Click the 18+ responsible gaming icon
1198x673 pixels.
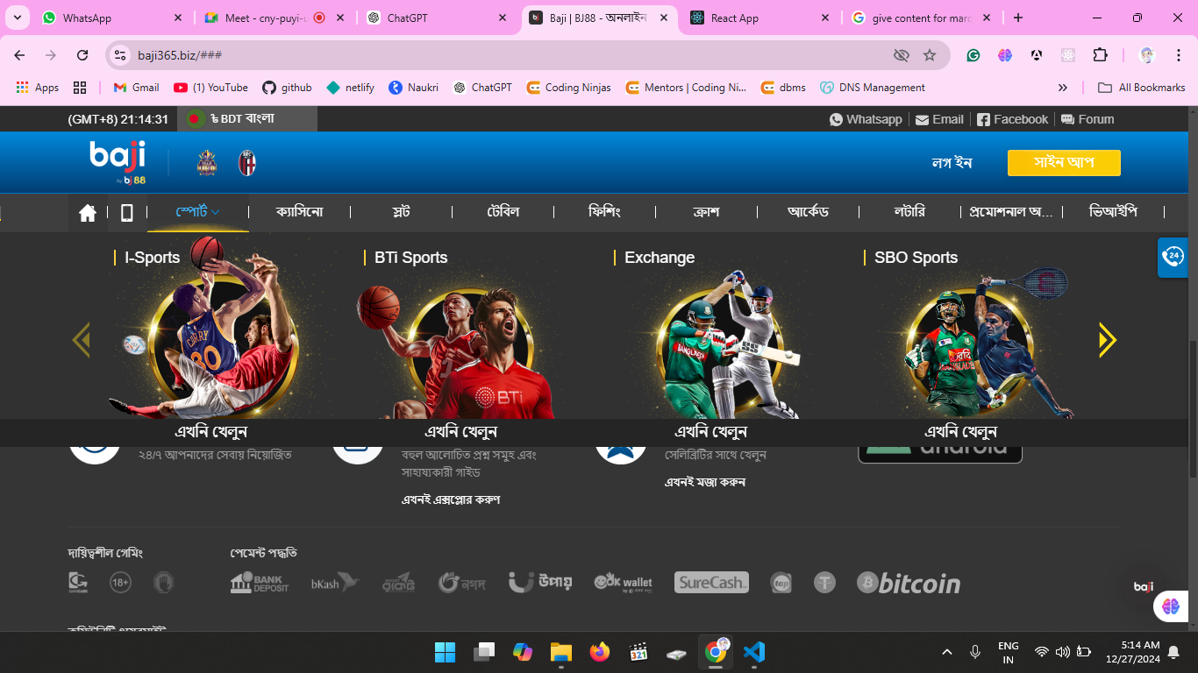121,582
